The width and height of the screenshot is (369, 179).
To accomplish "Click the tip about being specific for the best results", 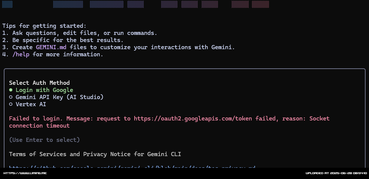I will click(x=63, y=40).
